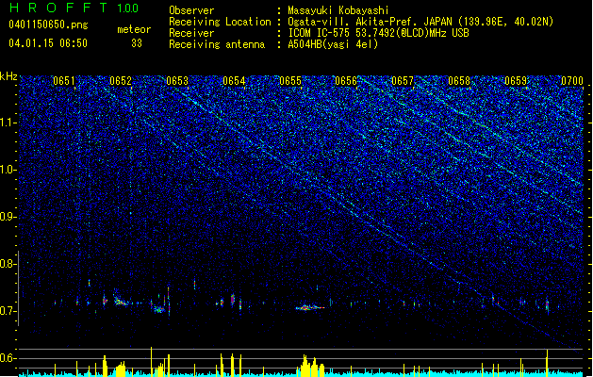
Task: Select the file name 0401150650.png
Action: (48, 25)
